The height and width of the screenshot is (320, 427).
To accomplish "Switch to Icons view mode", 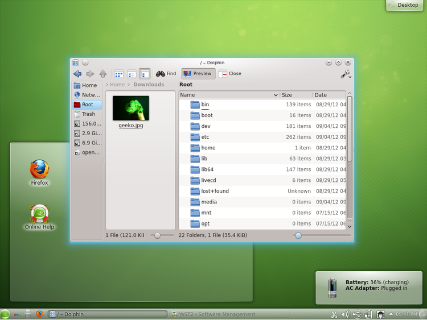I will (119, 73).
